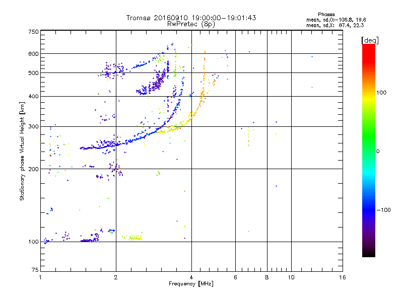Viewport: 403px width, 302px height.
Task: Click the y-axis tick label '500'
Action: (33, 73)
